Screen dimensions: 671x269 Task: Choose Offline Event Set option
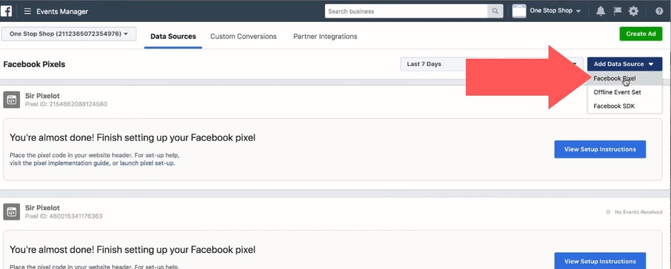617,92
